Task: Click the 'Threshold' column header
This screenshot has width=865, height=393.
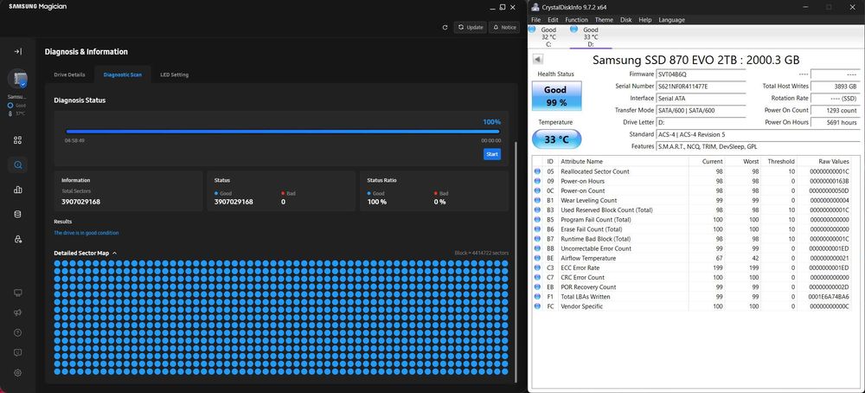Action: click(779, 162)
